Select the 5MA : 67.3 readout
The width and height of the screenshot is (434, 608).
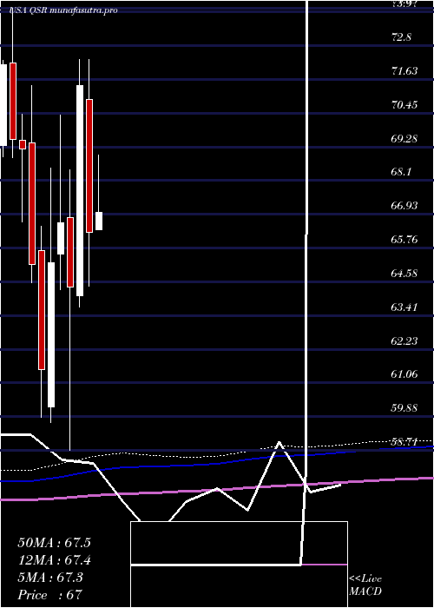click(50, 578)
